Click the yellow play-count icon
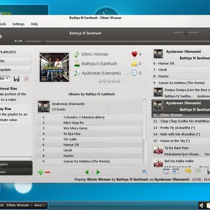This screenshot has width=210, height=210. 134,64
